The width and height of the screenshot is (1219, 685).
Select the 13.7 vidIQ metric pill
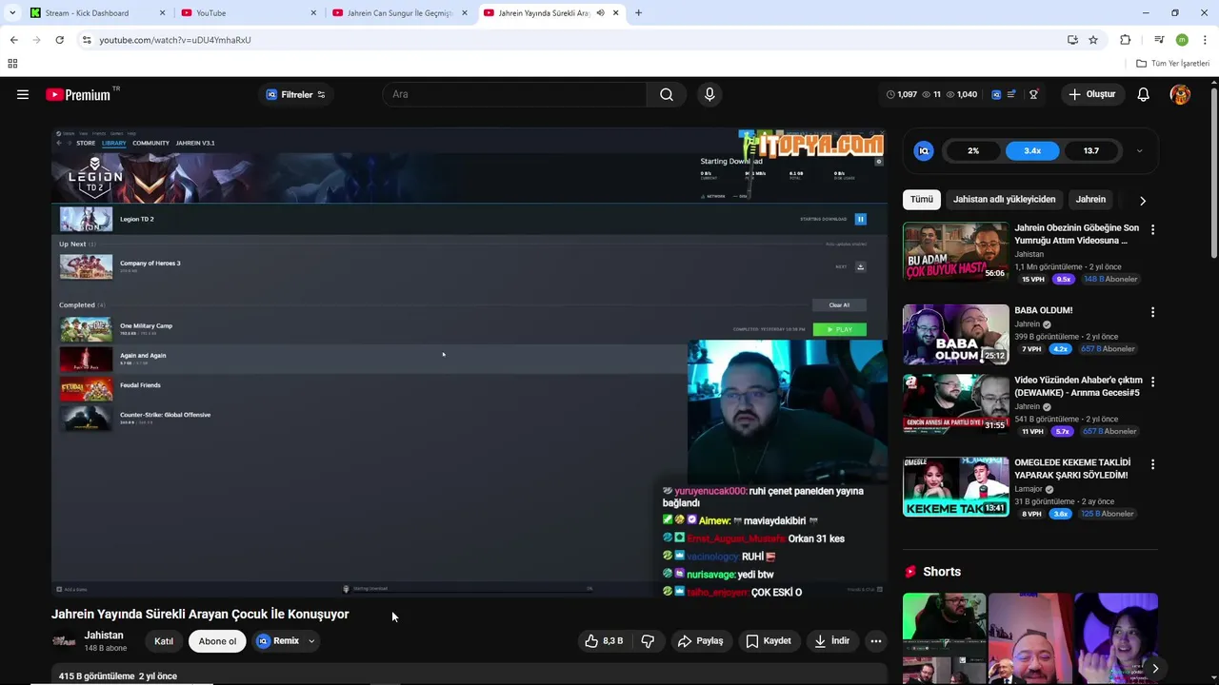[x=1091, y=150]
